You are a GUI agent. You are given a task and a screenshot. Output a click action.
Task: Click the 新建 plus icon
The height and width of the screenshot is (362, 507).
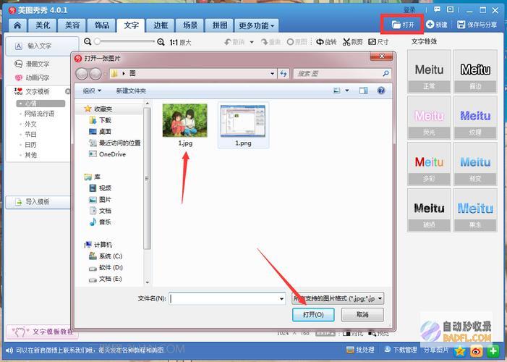click(430, 25)
